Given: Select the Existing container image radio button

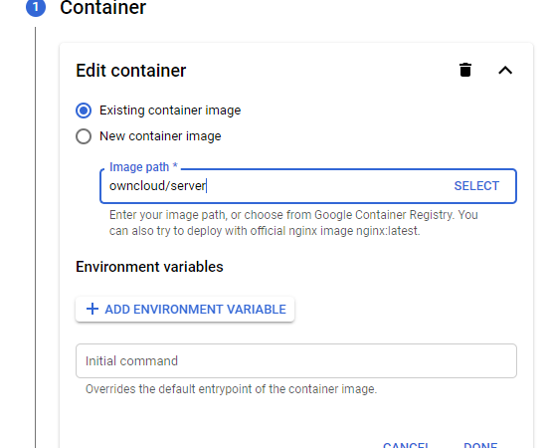Looking at the screenshot, I should tap(84, 111).
